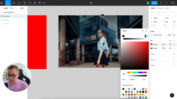Add a new fill with plus icon
Screen dimensions: 177x99
click(174, 41)
